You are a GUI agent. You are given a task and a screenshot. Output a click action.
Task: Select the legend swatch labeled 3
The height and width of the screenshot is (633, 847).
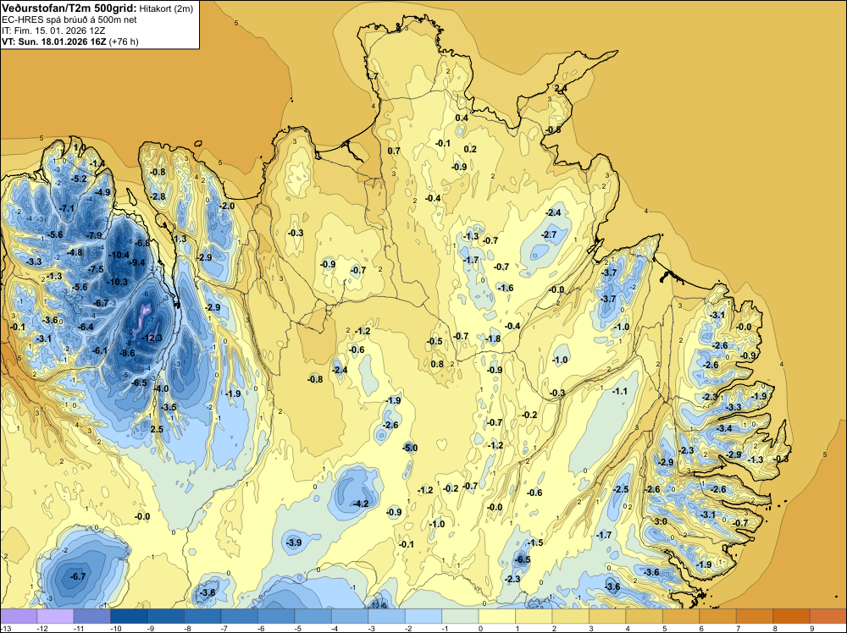607,616
